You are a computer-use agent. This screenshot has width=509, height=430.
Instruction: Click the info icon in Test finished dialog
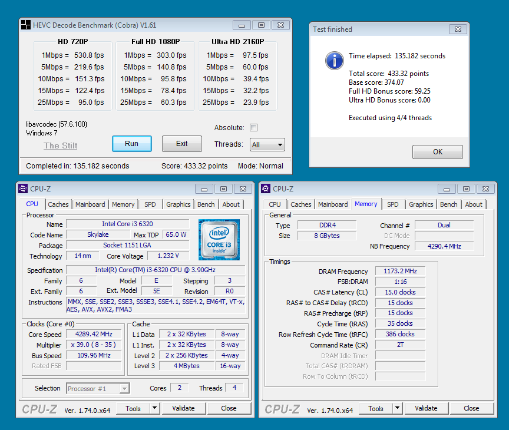[x=335, y=60]
